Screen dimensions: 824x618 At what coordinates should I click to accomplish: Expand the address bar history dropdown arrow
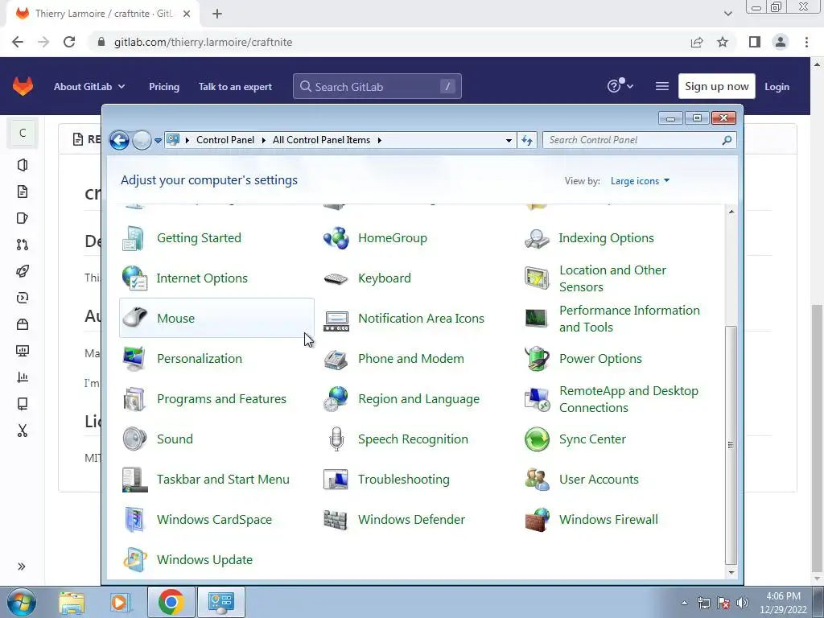509,140
